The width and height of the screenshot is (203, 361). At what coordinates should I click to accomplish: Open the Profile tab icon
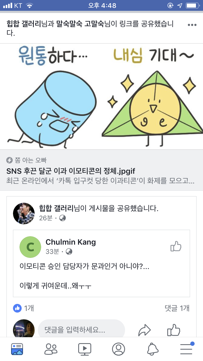pos(119,349)
